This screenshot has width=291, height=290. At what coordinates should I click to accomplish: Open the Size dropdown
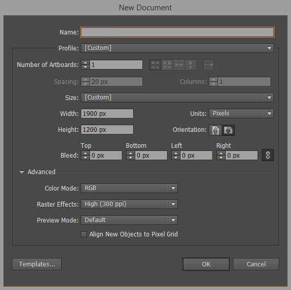(177, 97)
